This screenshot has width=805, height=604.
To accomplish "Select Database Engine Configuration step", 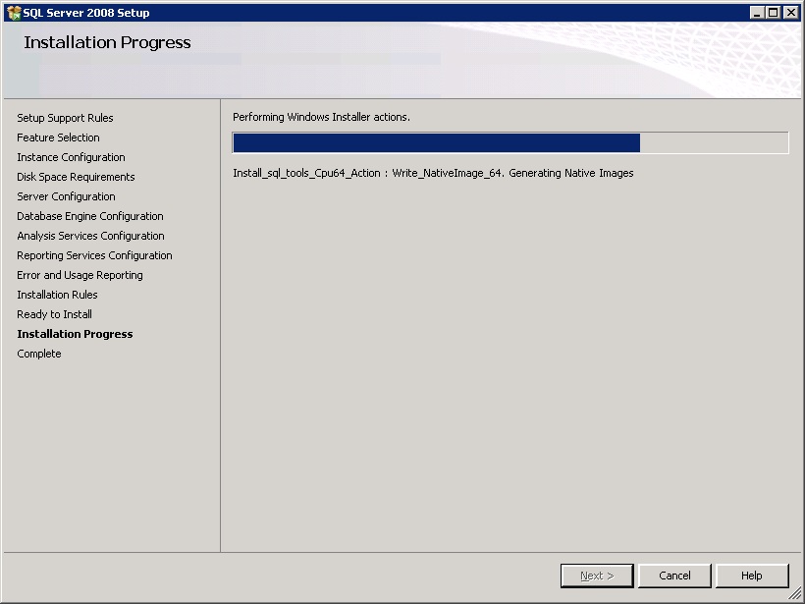I will [x=90, y=216].
